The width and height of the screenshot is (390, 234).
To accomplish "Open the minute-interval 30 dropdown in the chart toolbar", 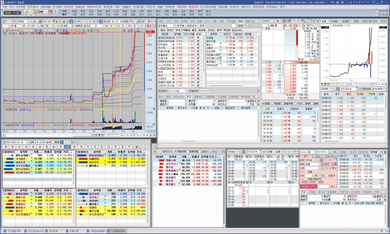I will click(x=115, y=21).
